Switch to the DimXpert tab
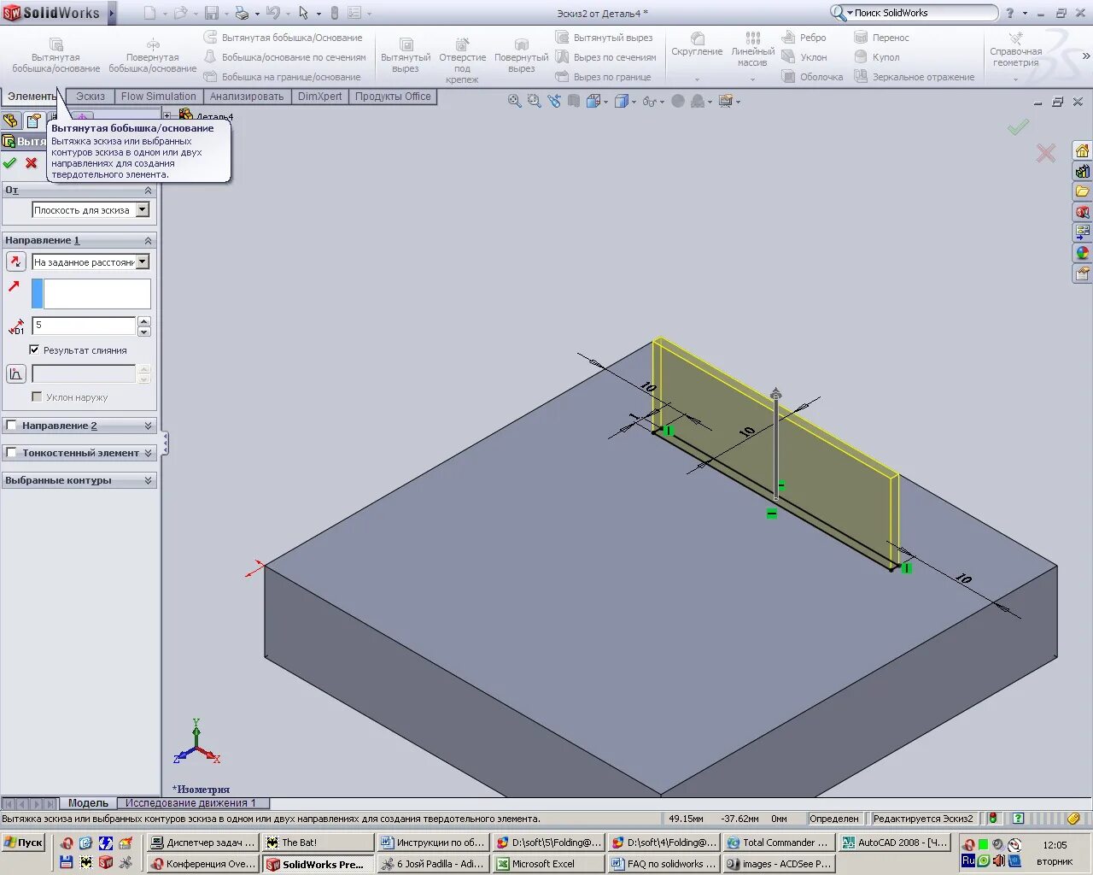This screenshot has width=1093, height=875. 319,97
